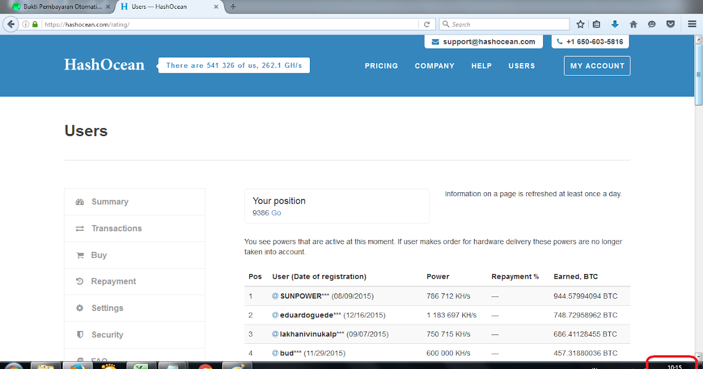Screen dimensions: 703x369
Task: Click the Power column header
Action: 438,276
